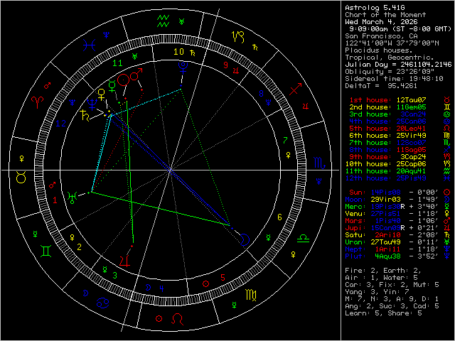Image resolution: width=455 pixels, height=341 pixels.
Task: Select house number 11 inside the wheel
Action: 117,63
